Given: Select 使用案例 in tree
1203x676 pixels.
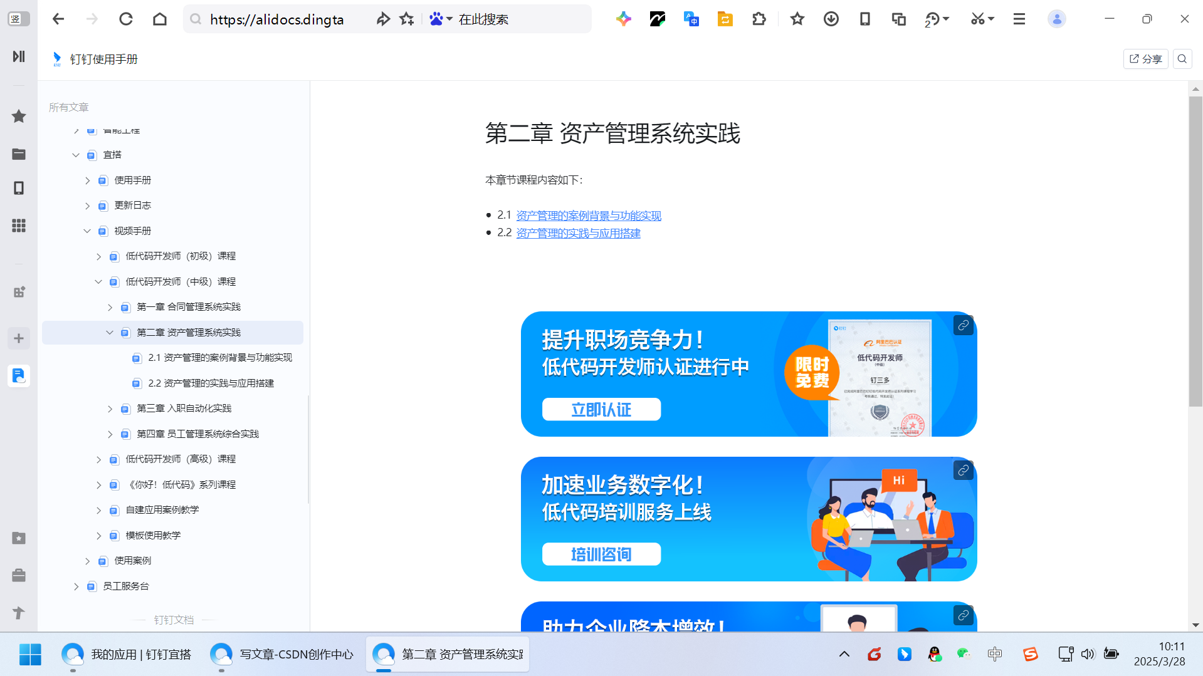Looking at the screenshot, I should coord(132,561).
